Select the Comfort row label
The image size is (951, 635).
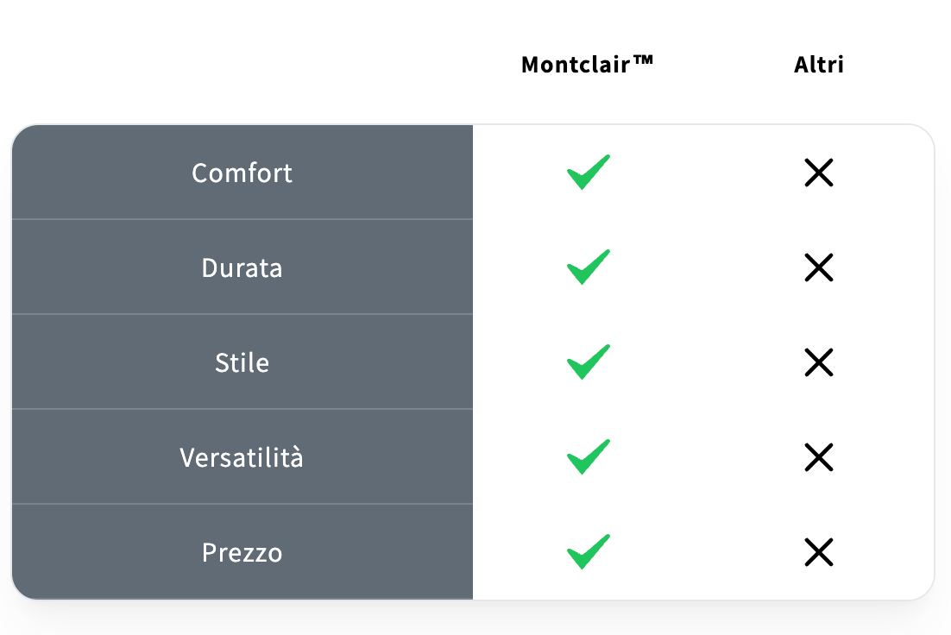pyautogui.click(x=242, y=173)
